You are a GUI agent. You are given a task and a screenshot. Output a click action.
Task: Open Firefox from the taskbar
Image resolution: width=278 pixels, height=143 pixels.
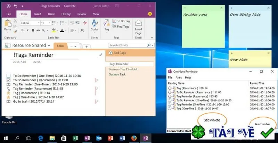point(134,138)
